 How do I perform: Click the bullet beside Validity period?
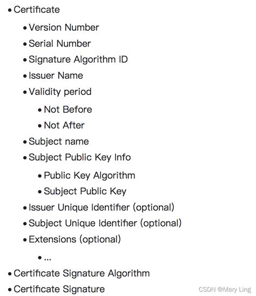(25, 92)
